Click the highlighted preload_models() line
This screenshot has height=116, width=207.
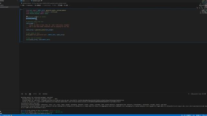tap(31, 18)
